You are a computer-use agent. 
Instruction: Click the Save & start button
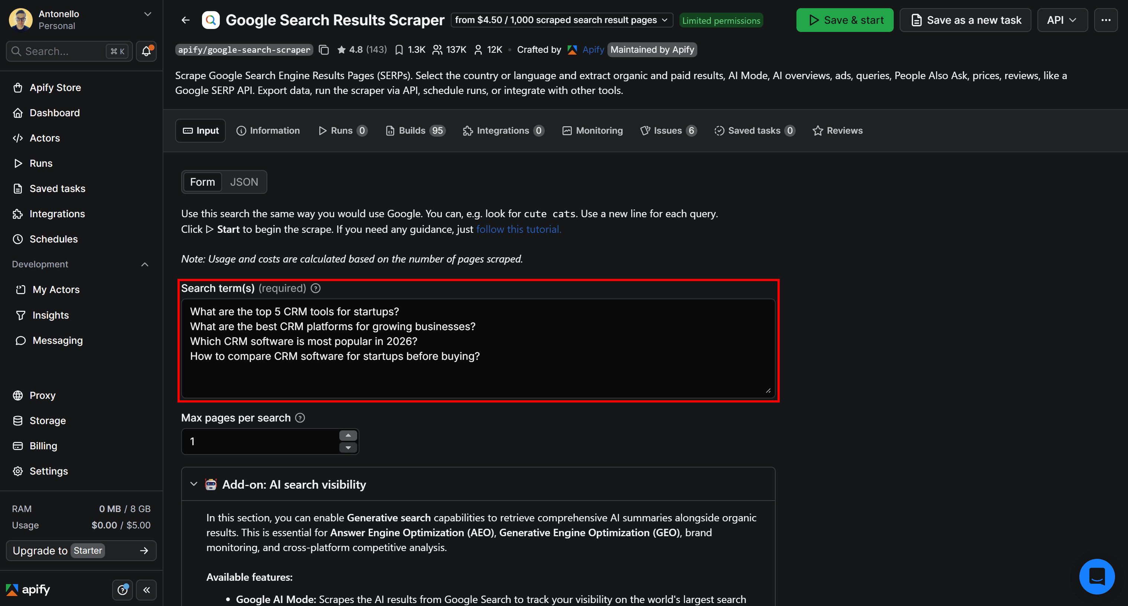(x=845, y=20)
